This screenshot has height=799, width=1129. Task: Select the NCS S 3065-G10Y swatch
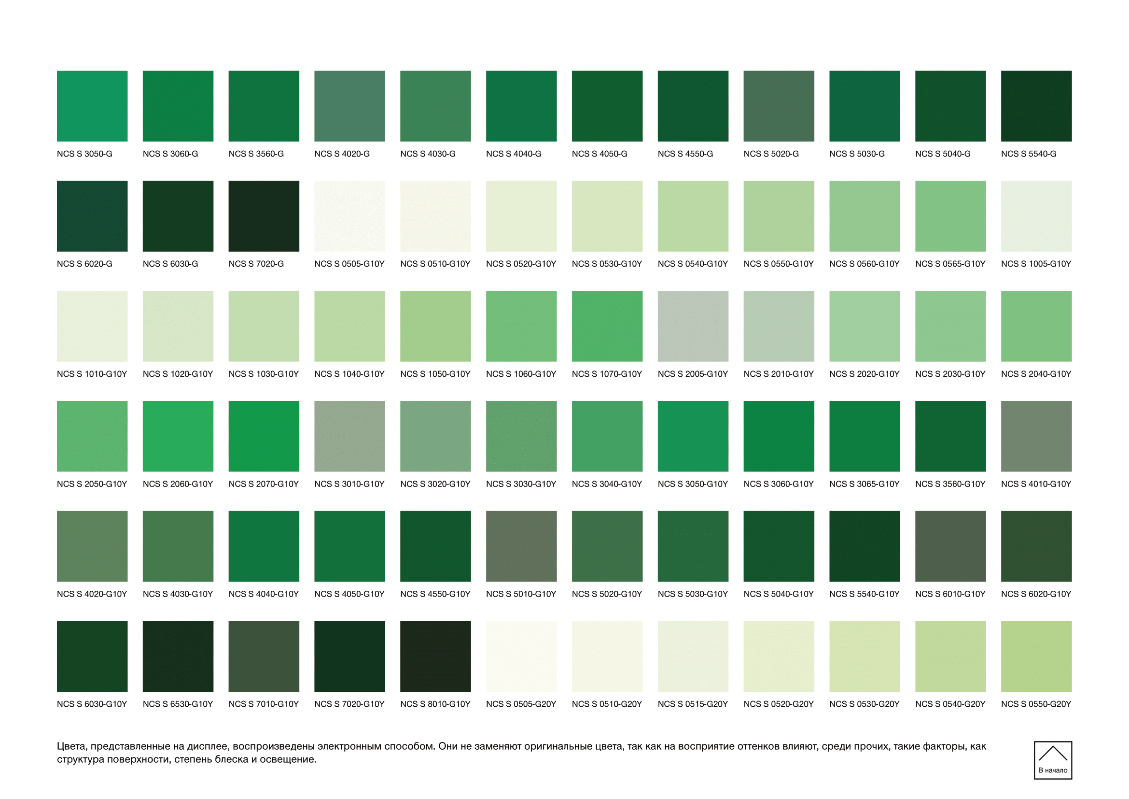pos(864,436)
